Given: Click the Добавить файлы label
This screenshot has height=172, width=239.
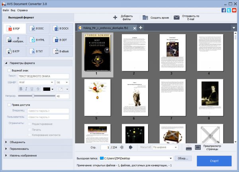Looking at the screenshot, I should pyautogui.click(x=127, y=18).
